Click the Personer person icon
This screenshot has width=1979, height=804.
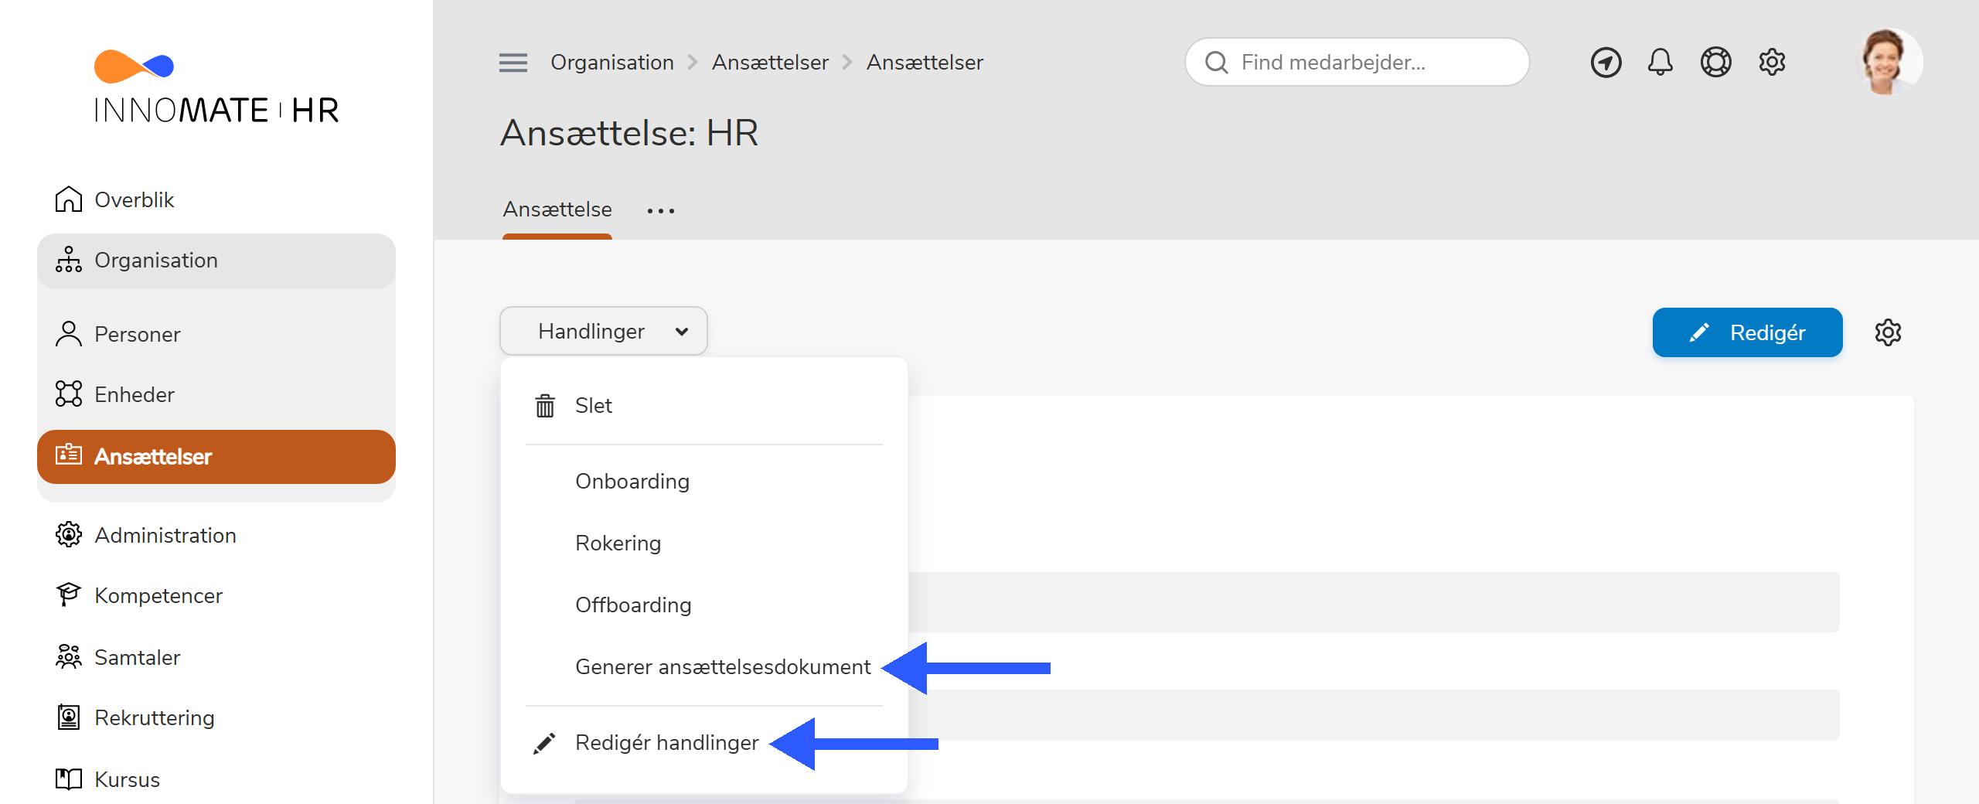tap(69, 334)
